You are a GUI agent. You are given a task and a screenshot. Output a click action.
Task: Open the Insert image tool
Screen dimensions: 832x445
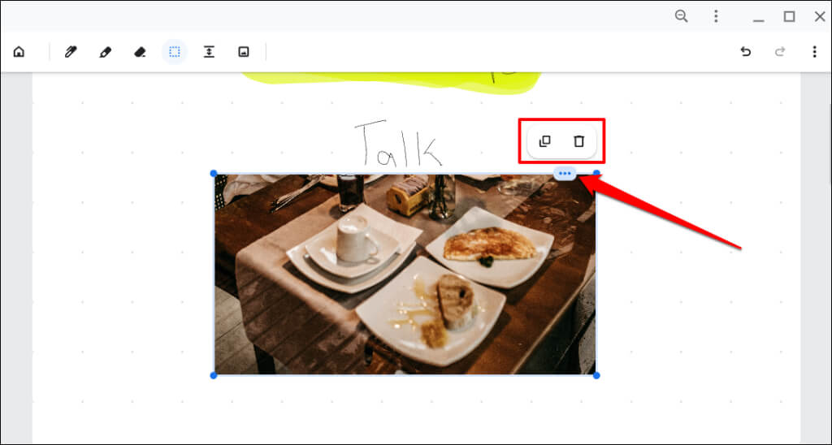[244, 52]
